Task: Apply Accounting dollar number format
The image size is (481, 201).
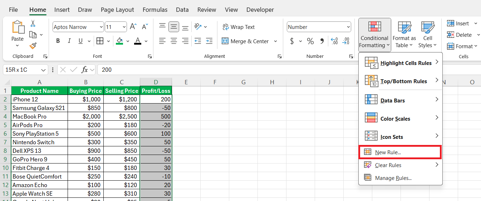Action: click(292, 41)
